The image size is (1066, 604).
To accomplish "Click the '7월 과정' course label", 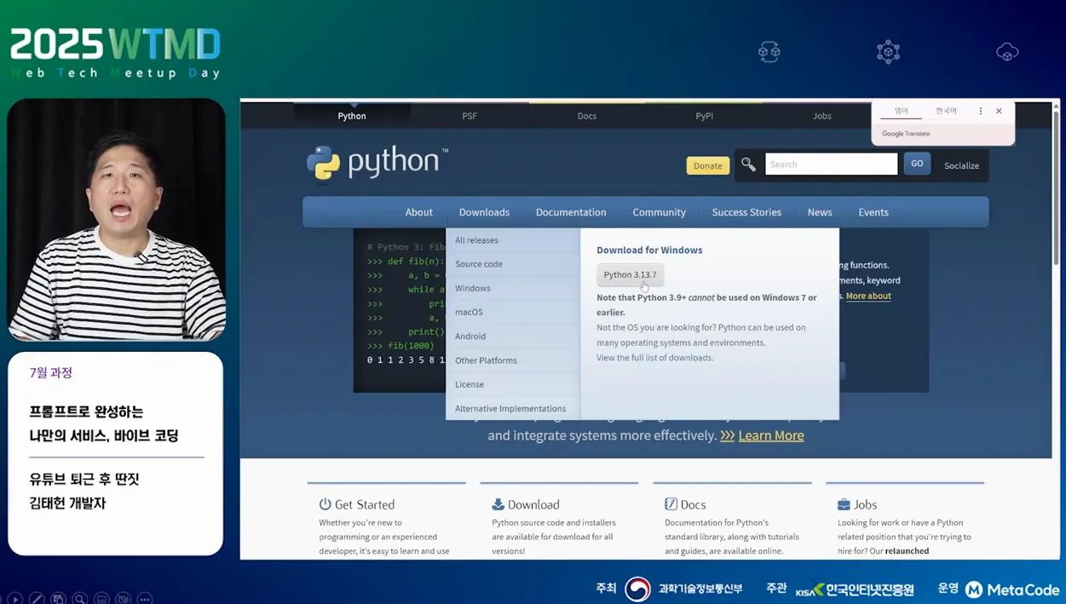I will 51,372.
